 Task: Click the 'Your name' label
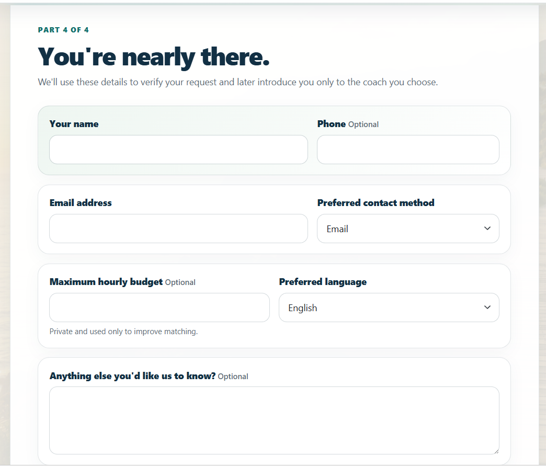click(74, 124)
